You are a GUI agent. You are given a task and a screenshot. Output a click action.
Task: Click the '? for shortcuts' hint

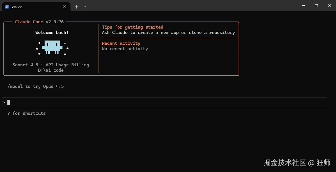27,113
